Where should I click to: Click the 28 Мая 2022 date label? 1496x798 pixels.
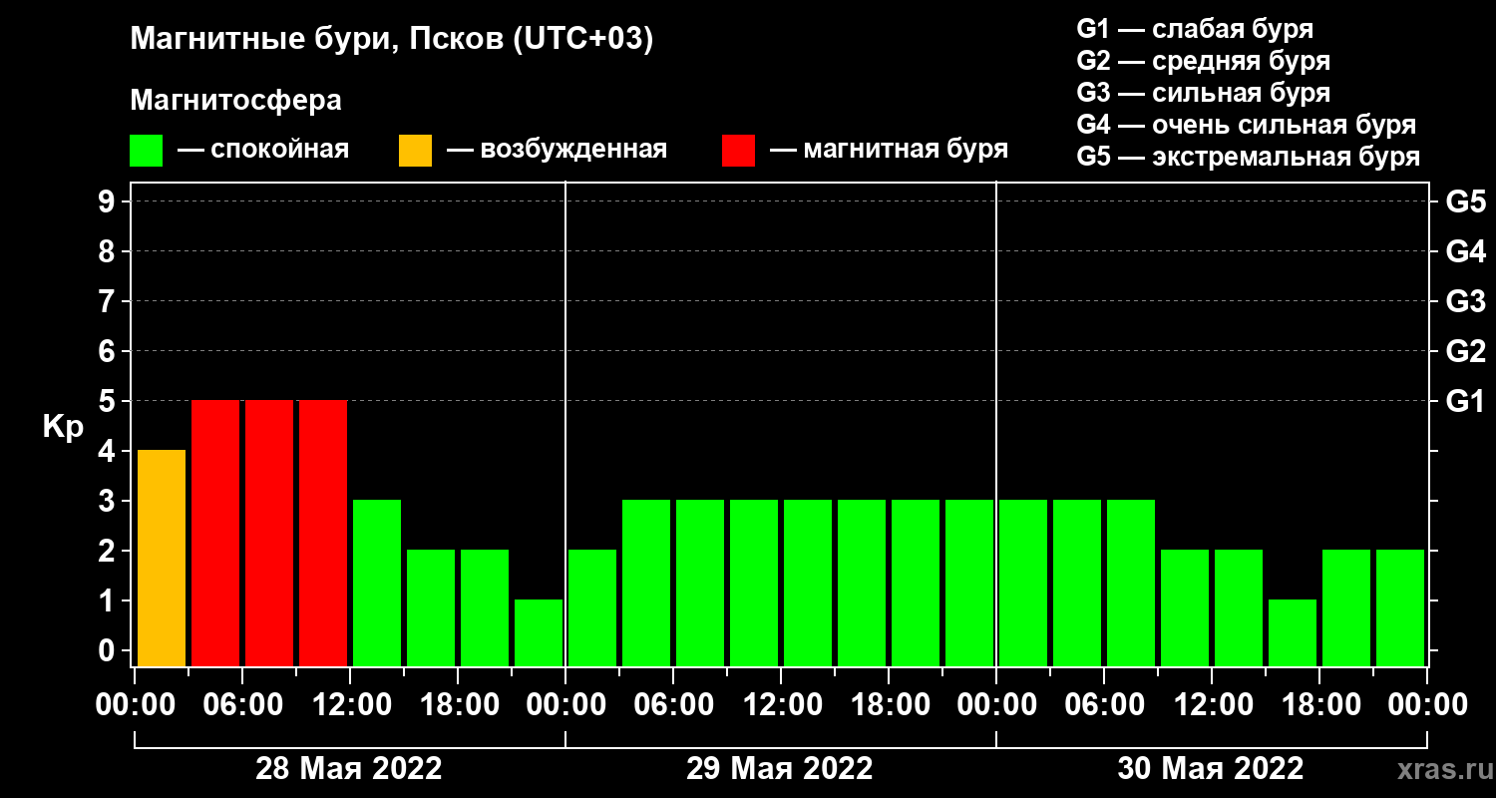pos(349,768)
